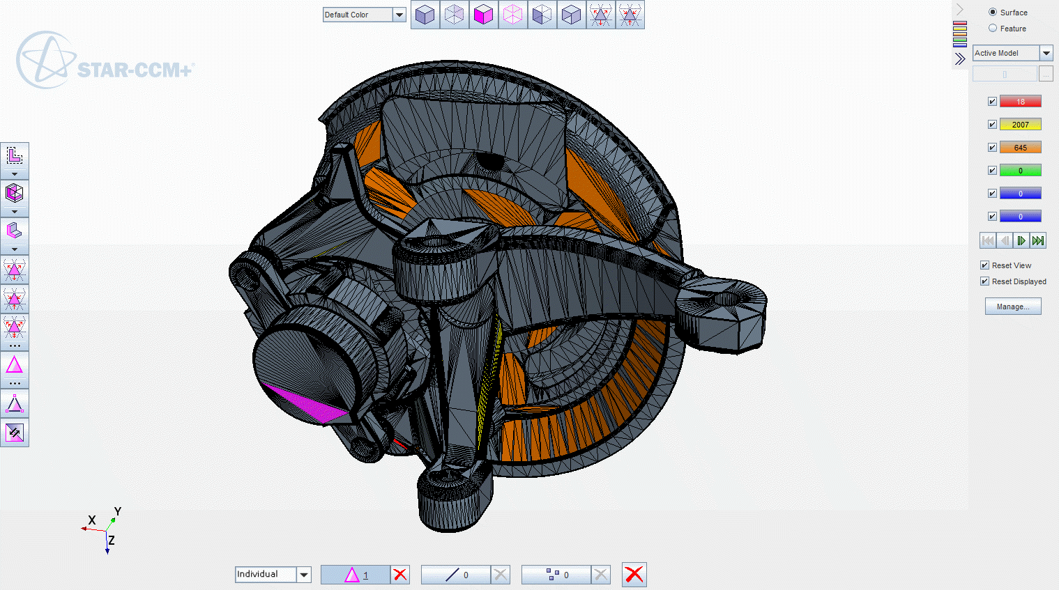
Task: Click the green next-step play arrow
Action: point(1021,241)
